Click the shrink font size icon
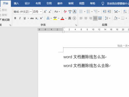Screen dimensions: 129x97 (x=50, y=12)
